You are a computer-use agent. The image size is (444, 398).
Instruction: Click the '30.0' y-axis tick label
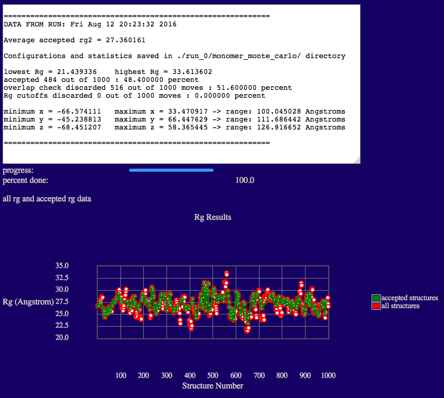point(62,289)
